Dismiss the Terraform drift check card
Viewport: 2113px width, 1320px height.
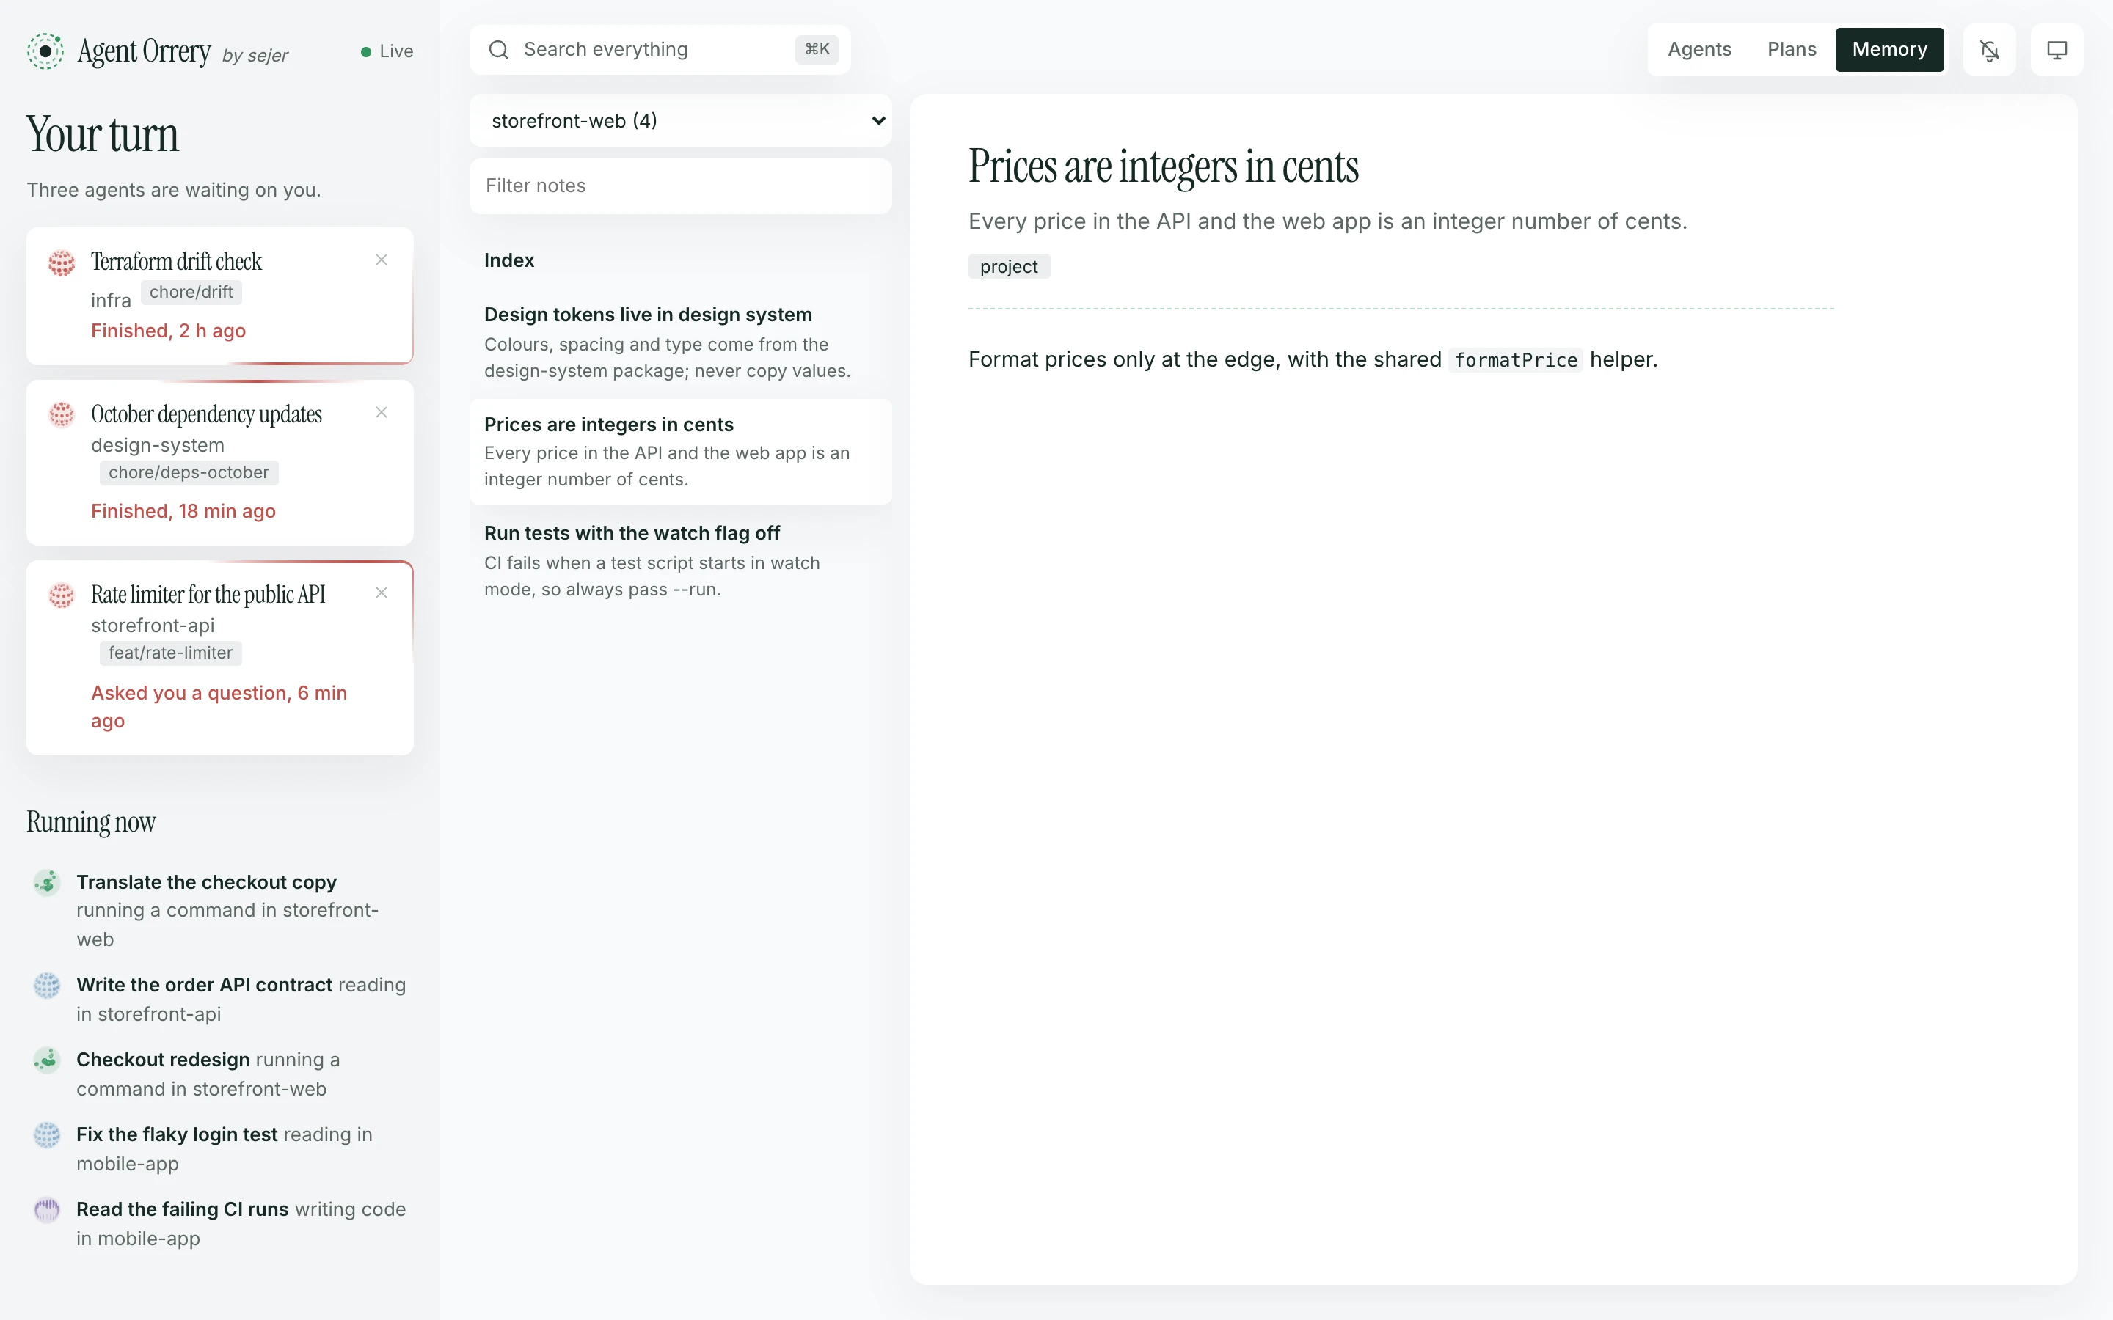point(382,260)
